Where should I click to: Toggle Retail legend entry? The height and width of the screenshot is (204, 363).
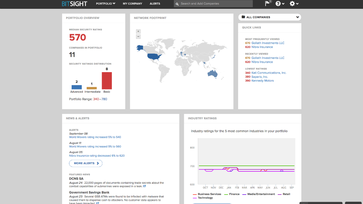pyautogui.click(x=284, y=194)
